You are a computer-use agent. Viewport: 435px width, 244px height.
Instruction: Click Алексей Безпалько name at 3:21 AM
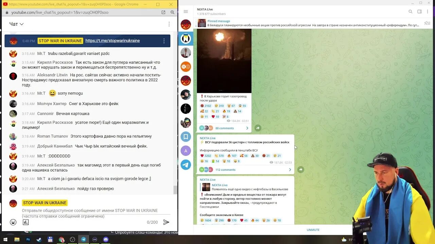[x=56, y=189]
